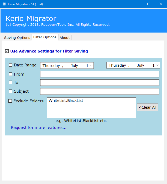Click the Subject text field

pyautogui.click(x=100, y=92)
